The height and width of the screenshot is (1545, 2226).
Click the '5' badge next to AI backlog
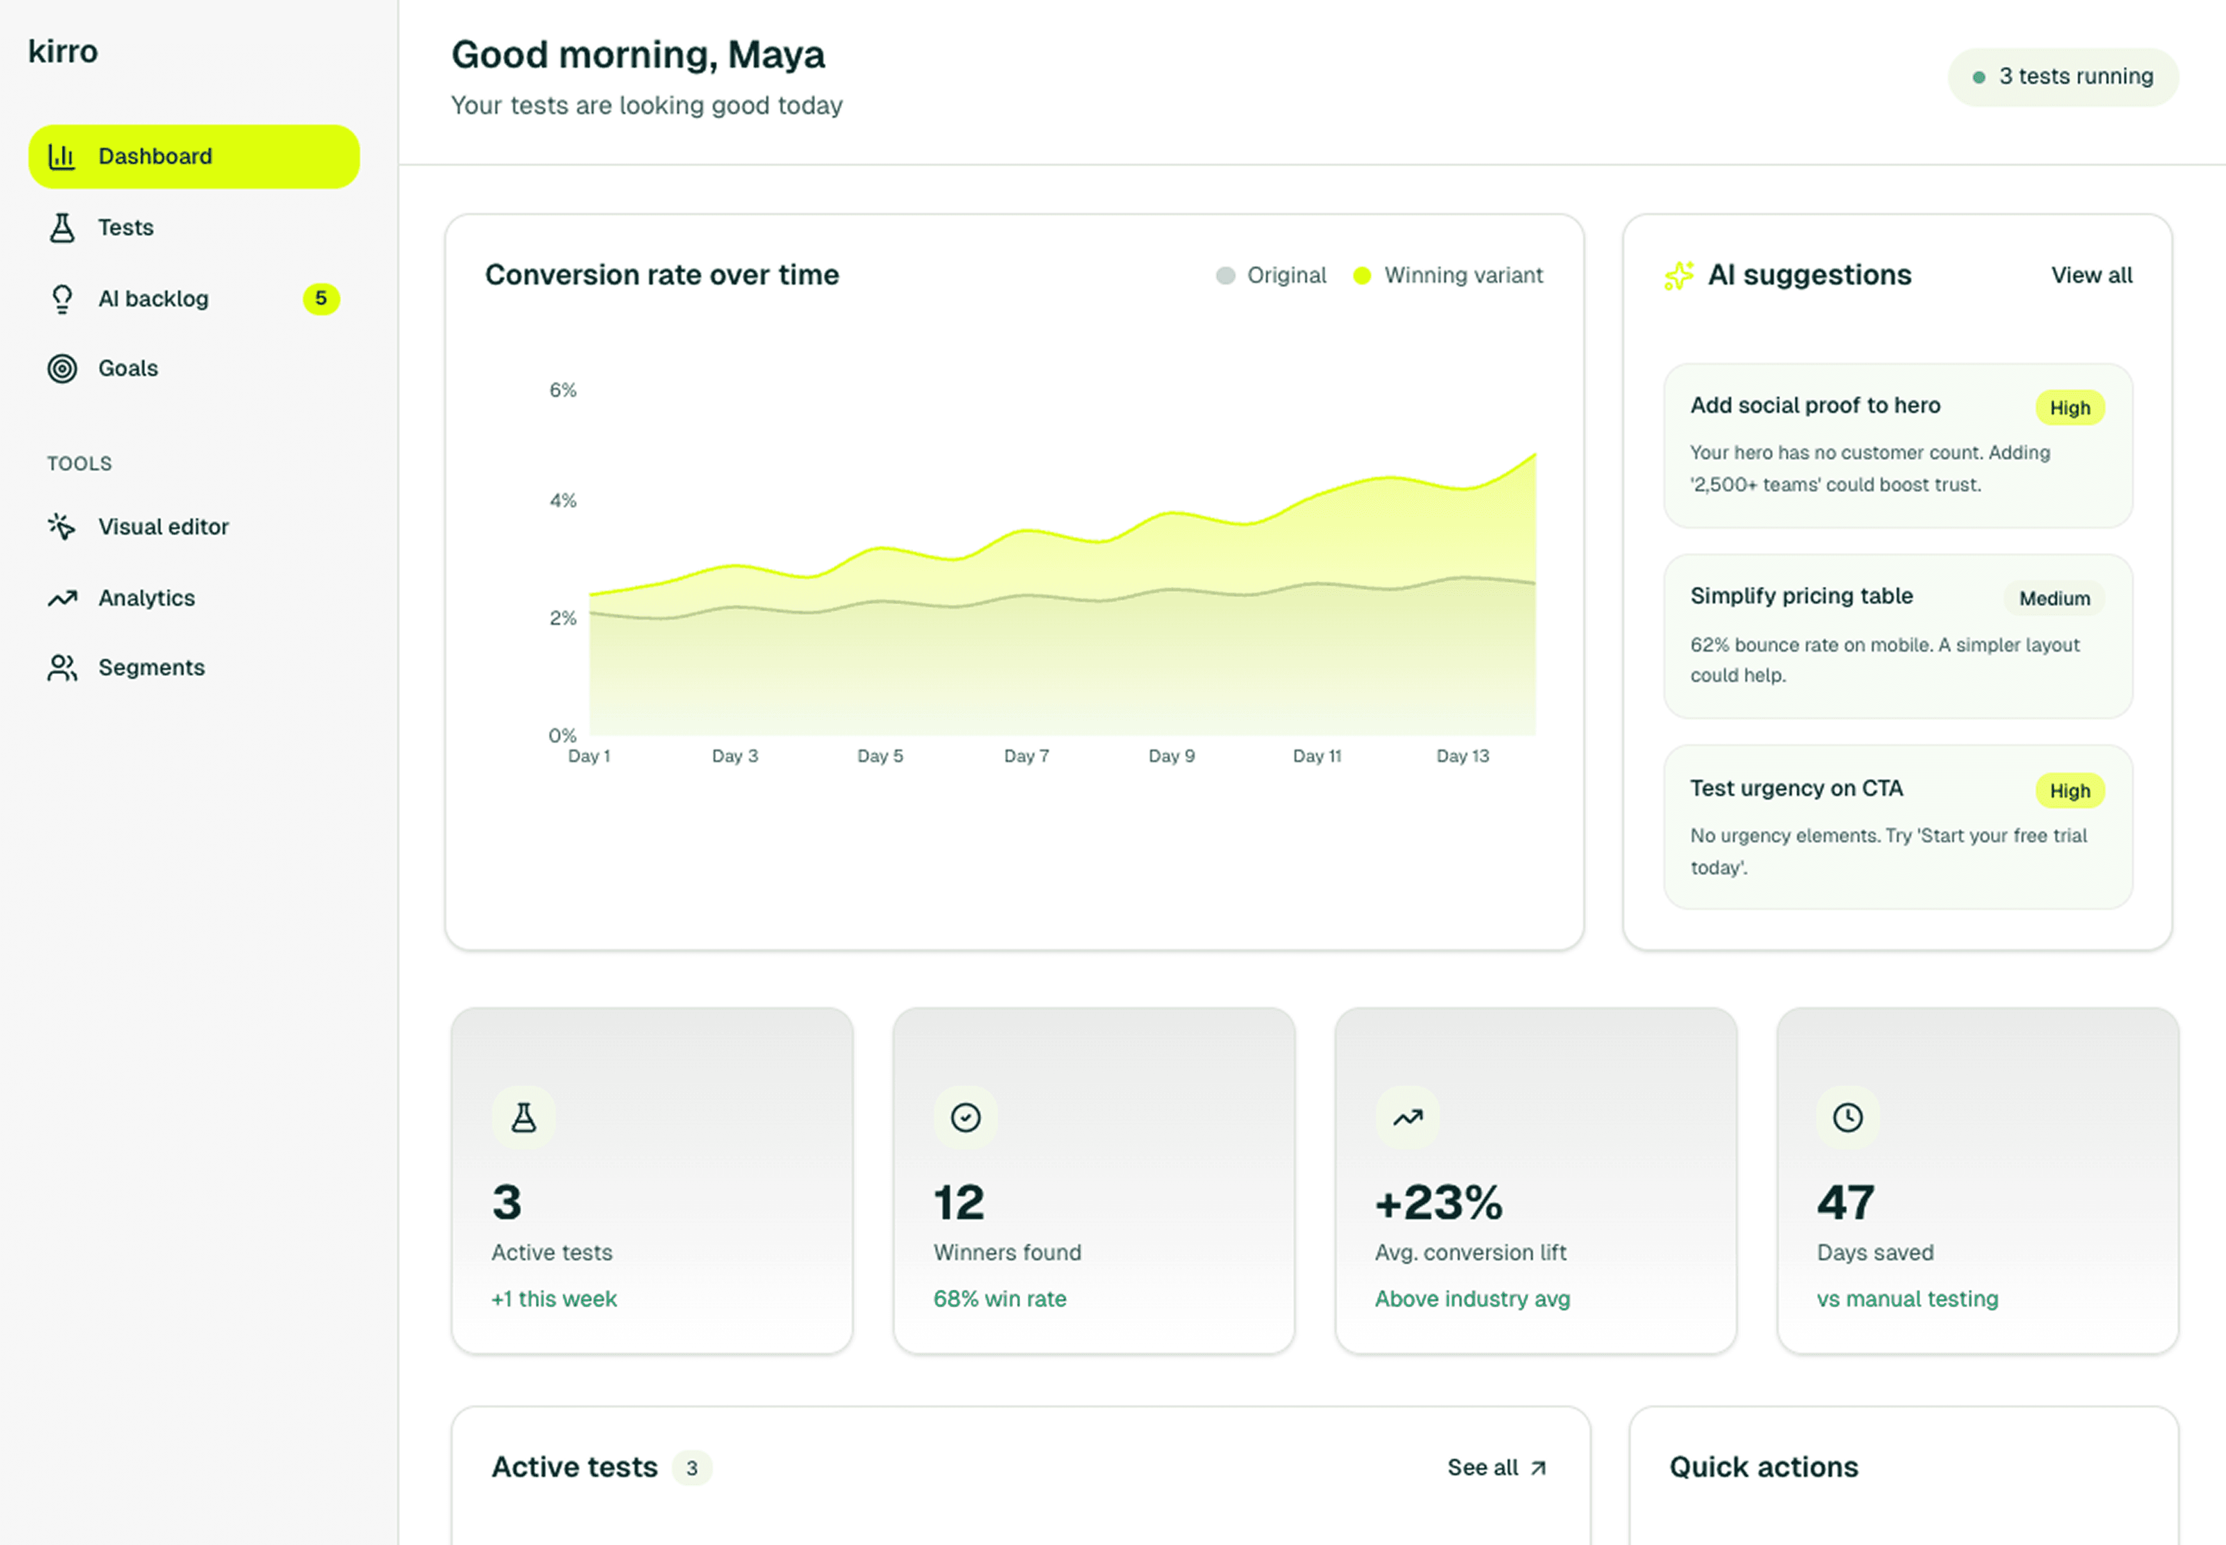point(321,299)
